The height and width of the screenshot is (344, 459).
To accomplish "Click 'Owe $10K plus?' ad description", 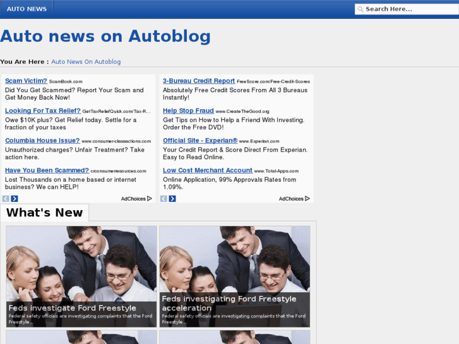I will tap(71, 124).
